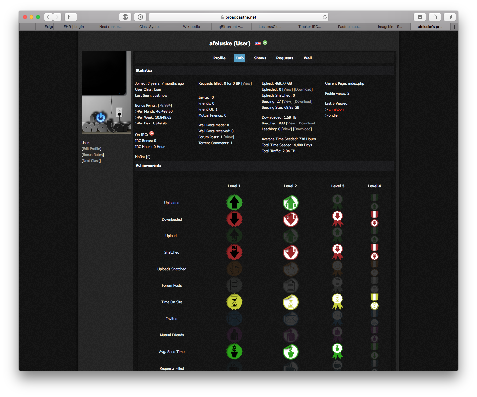Open the Requests tab
The height and width of the screenshot is (397, 477).
point(285,58)
